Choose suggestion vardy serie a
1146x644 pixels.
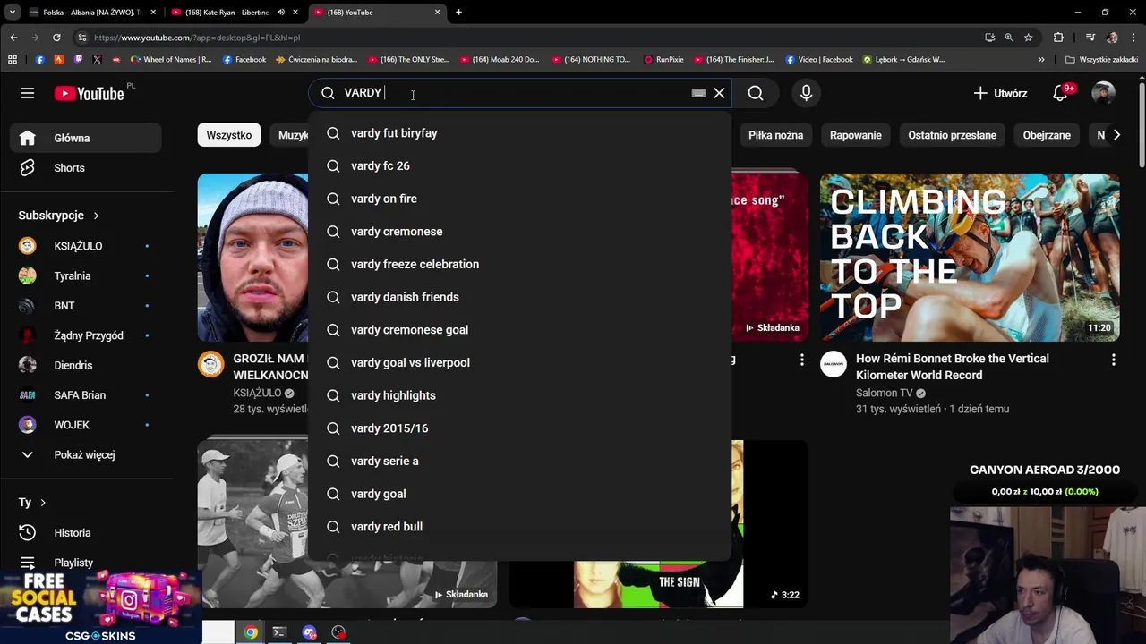519,461
